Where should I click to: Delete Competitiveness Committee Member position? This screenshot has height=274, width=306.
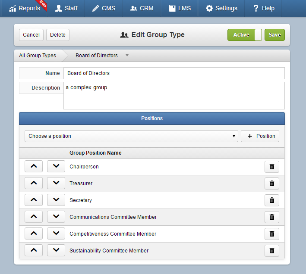[x=272, y=234]
